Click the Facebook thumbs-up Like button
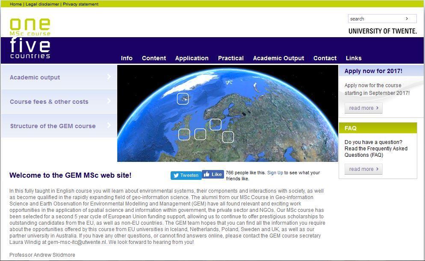 pyautogui.click(x=213, y=174)
